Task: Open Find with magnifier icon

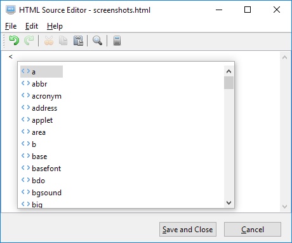Action: tap(97, 41)
